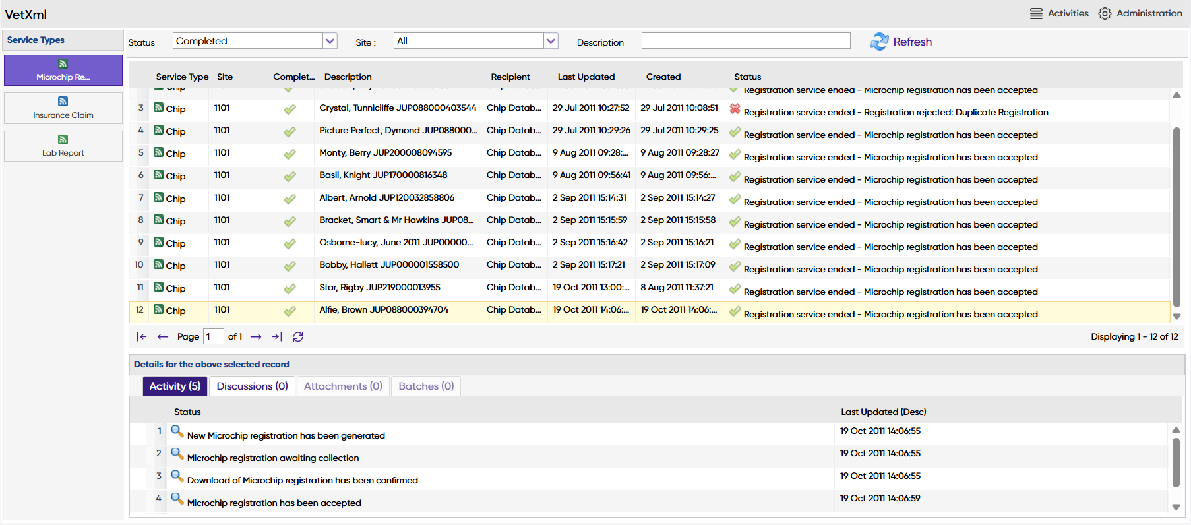Click the Refresh arrows icon
The height and width of the screenshot is (525, 1191).
click(x=879, y=42)
